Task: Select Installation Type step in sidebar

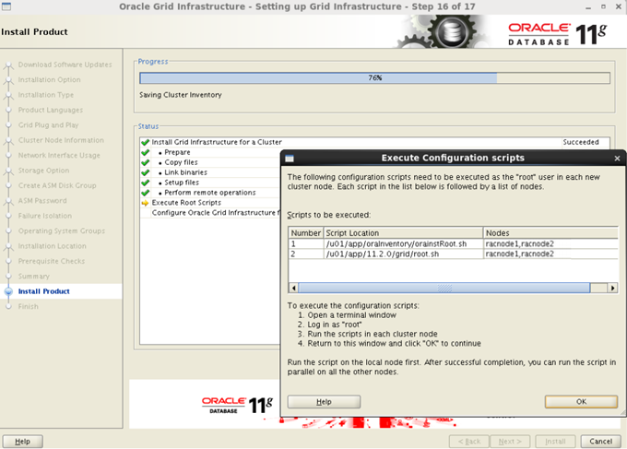Action: tap(45, 95)
